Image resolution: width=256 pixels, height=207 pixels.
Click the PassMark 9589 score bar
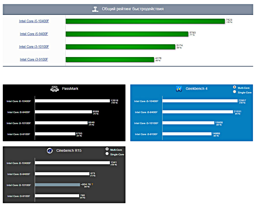coord(64,112)
